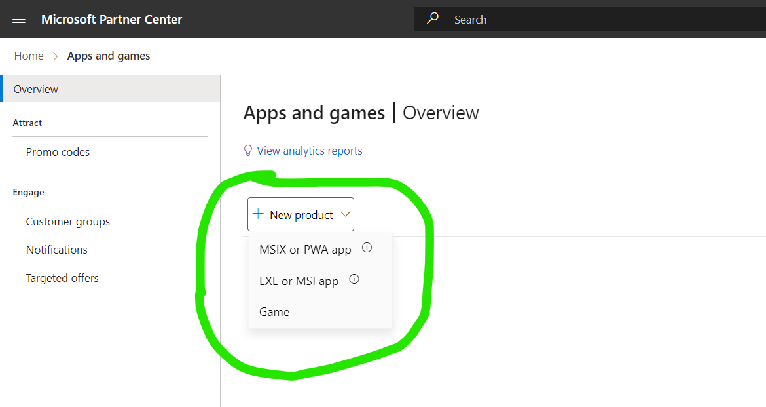766x407 pixels.
Task: Click Apps and games breadcrumb
Action: coord(109,56)
